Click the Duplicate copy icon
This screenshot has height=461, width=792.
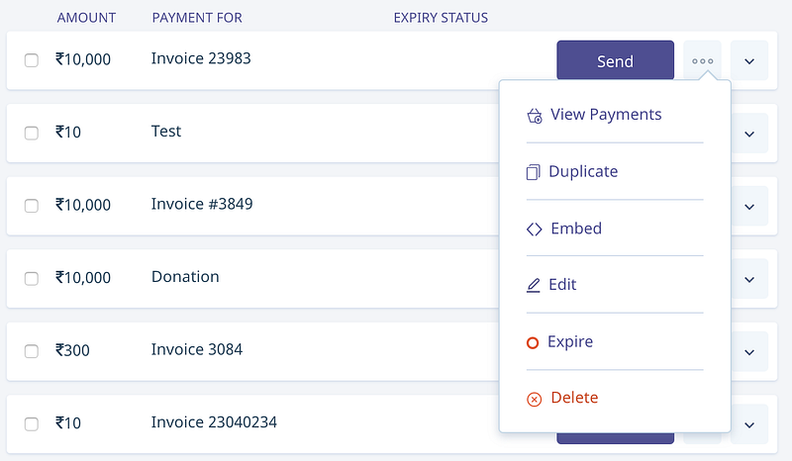[x=534, y=172]
